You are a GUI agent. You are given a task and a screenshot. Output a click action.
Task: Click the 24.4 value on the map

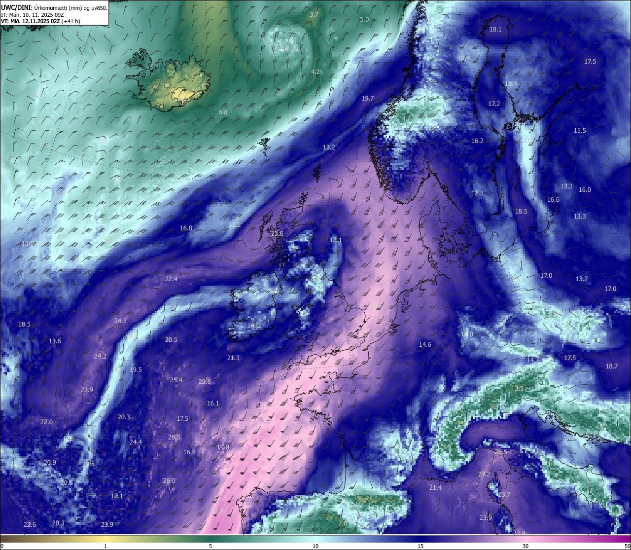[x=136, y=442]
